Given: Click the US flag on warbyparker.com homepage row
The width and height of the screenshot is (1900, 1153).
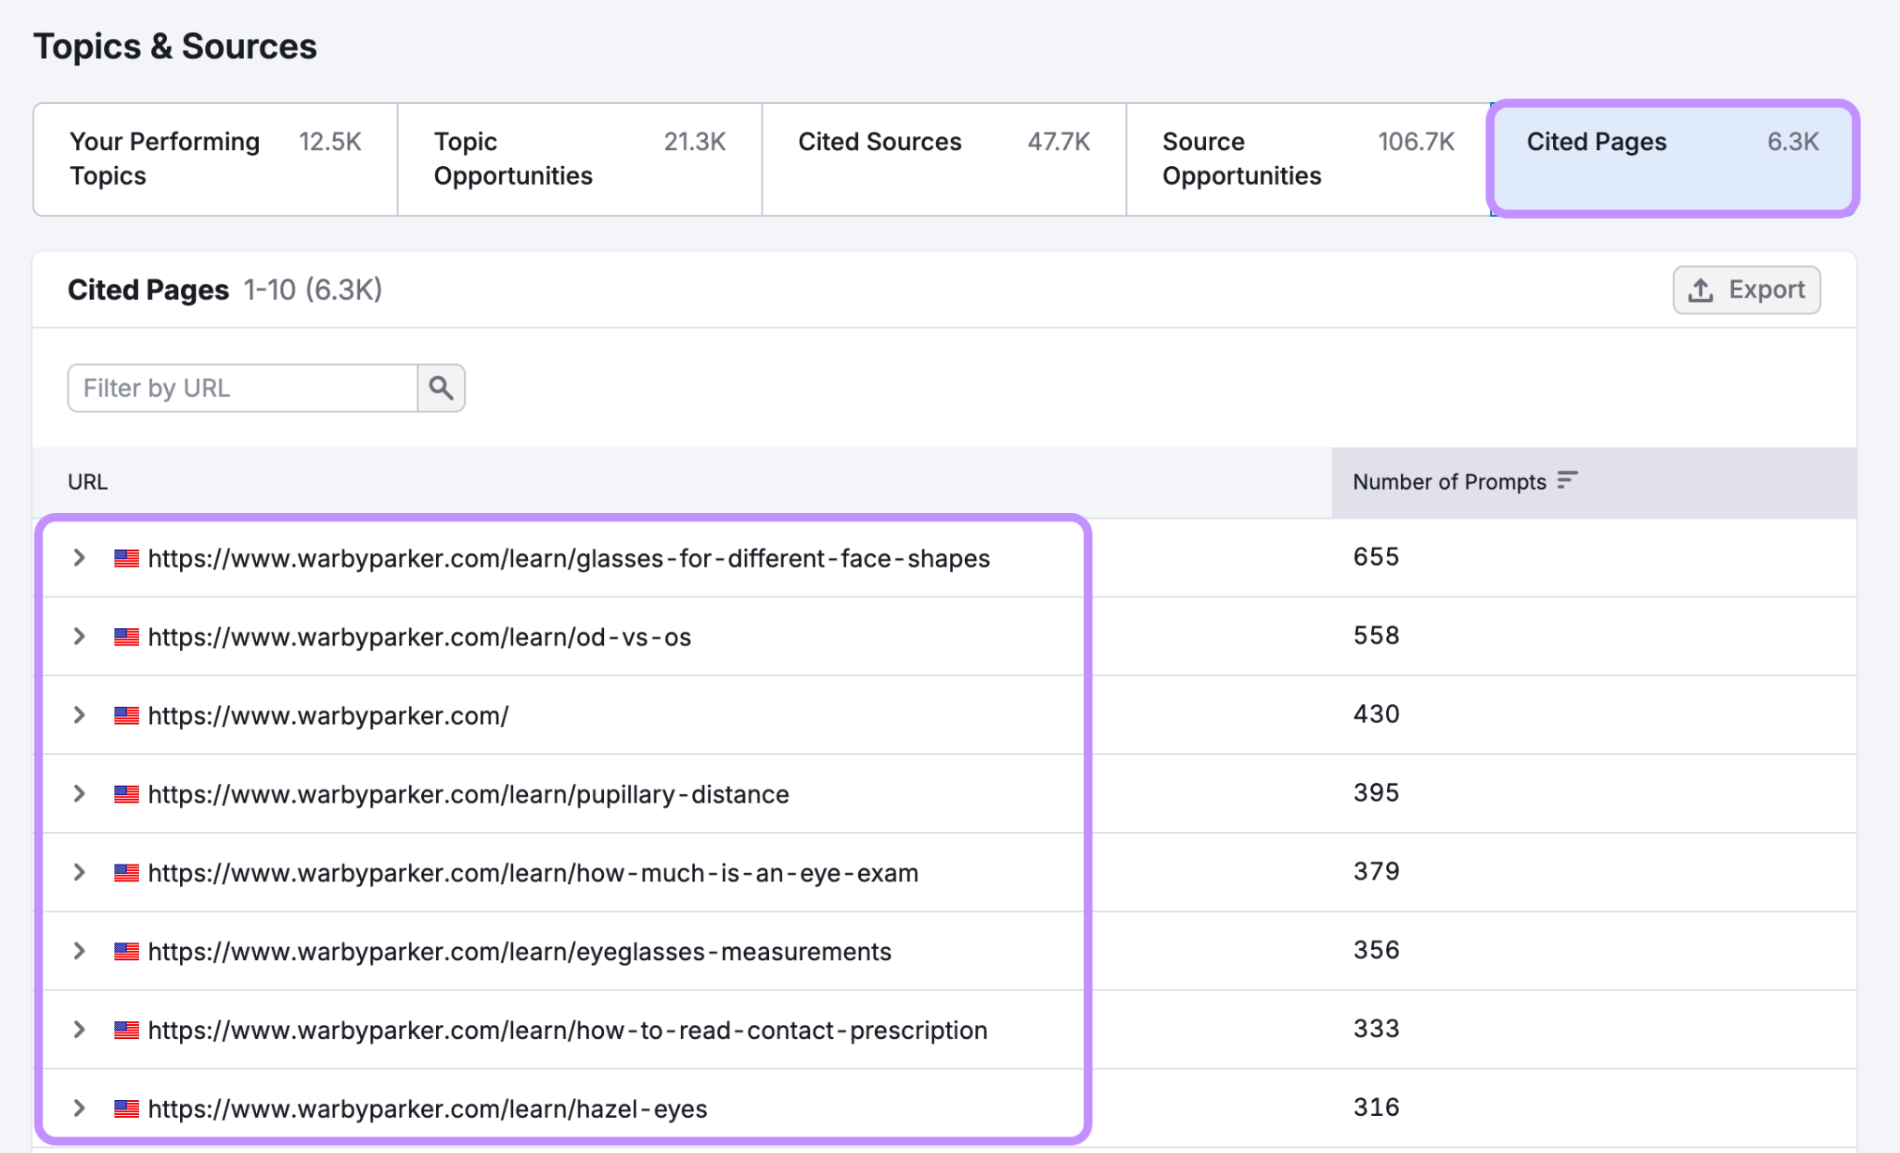Looking at the screenshot, I should (x=127, y=715).
